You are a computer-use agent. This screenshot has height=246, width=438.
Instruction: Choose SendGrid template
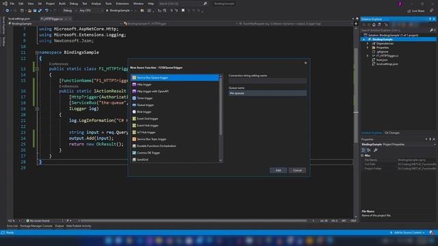click(x=175, y=159)
